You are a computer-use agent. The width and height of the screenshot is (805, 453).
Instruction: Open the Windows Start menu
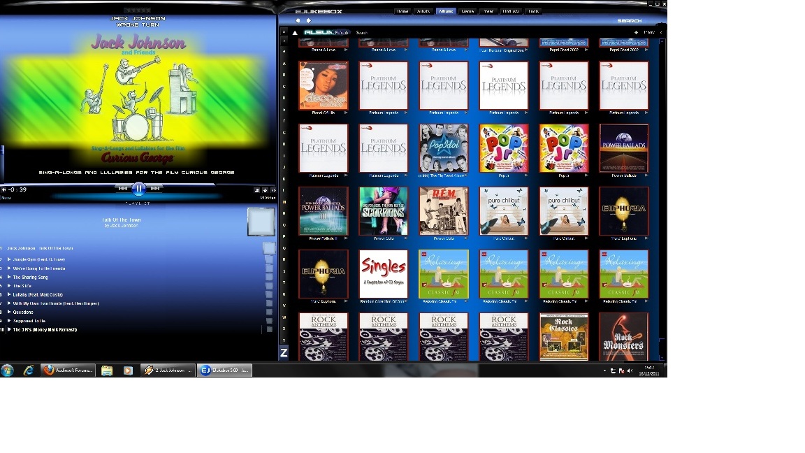7,371
